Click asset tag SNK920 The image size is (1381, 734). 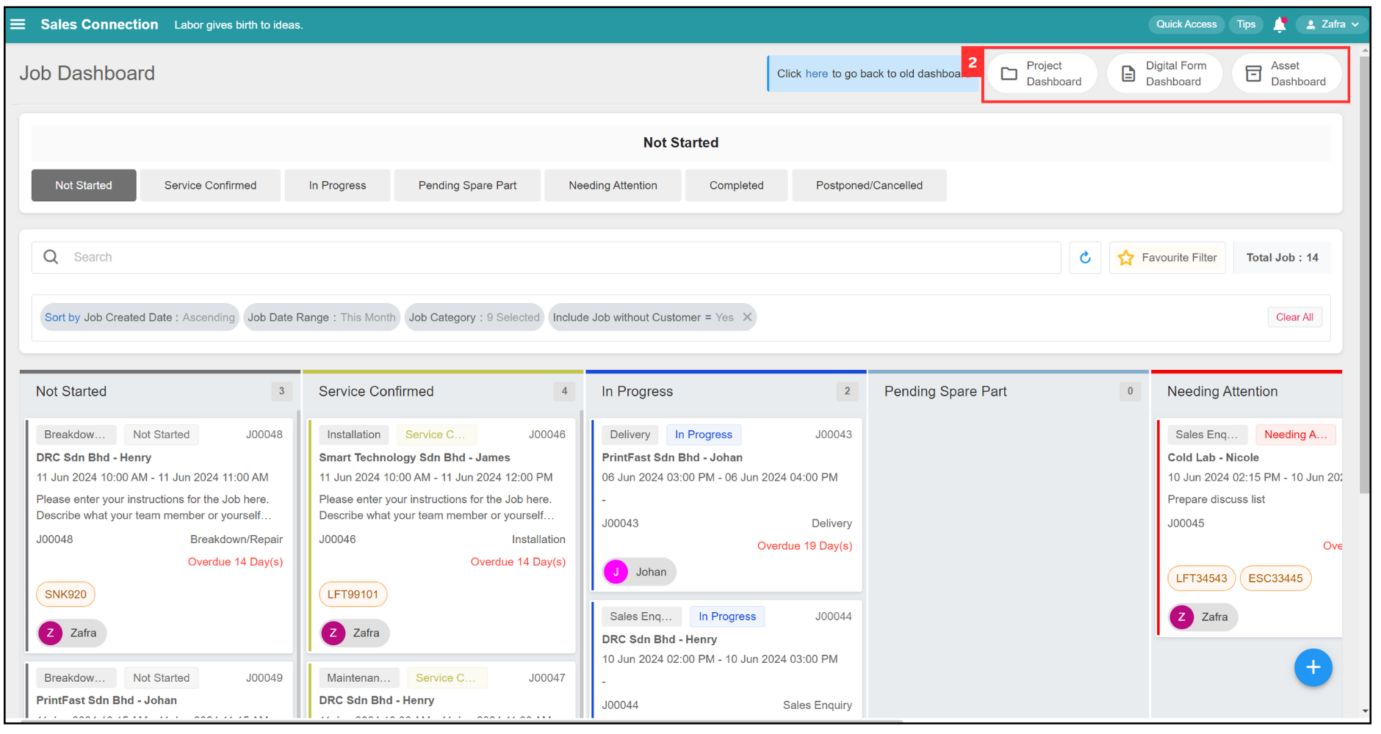(65, 595)
